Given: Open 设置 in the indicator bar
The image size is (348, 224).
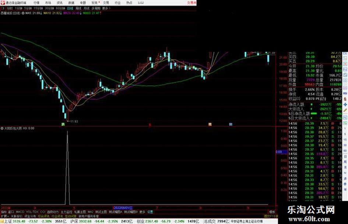Looking at the screenshot, I should pyautogui.click(x=150, y=212).
